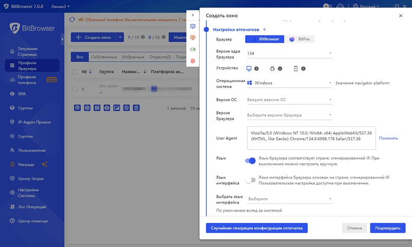Click the red fingerprint icon in side strip

(x=193, y=61)
